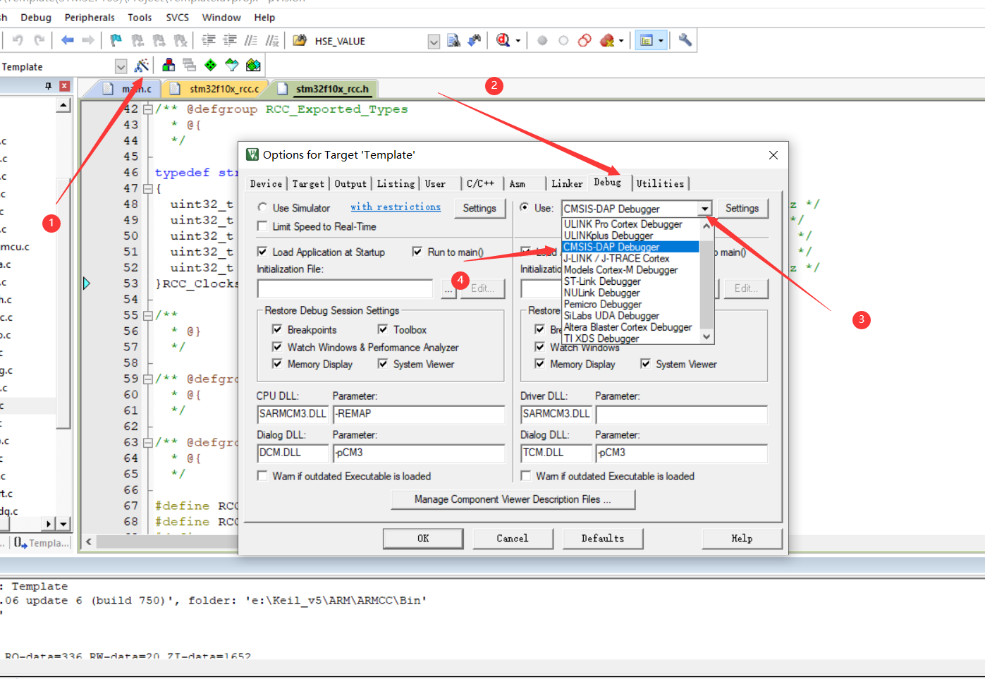Viewport: 985px width, 679px height.
Task: Collapse the typedef struct fold at line 47
Action: click(x=148, y=189)
